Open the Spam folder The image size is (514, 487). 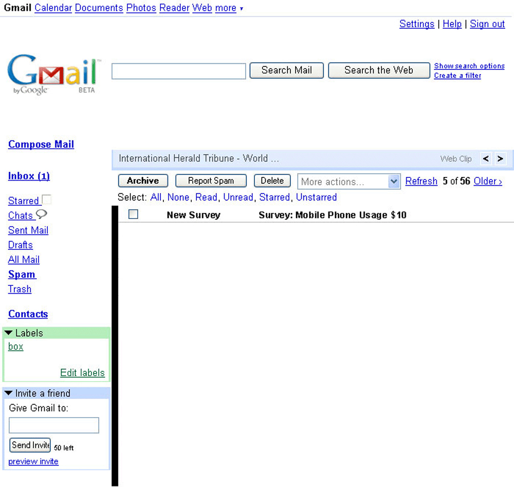(x=22, y=275)
